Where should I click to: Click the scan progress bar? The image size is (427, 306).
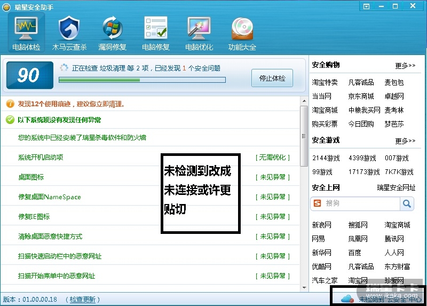pos(142,80)
